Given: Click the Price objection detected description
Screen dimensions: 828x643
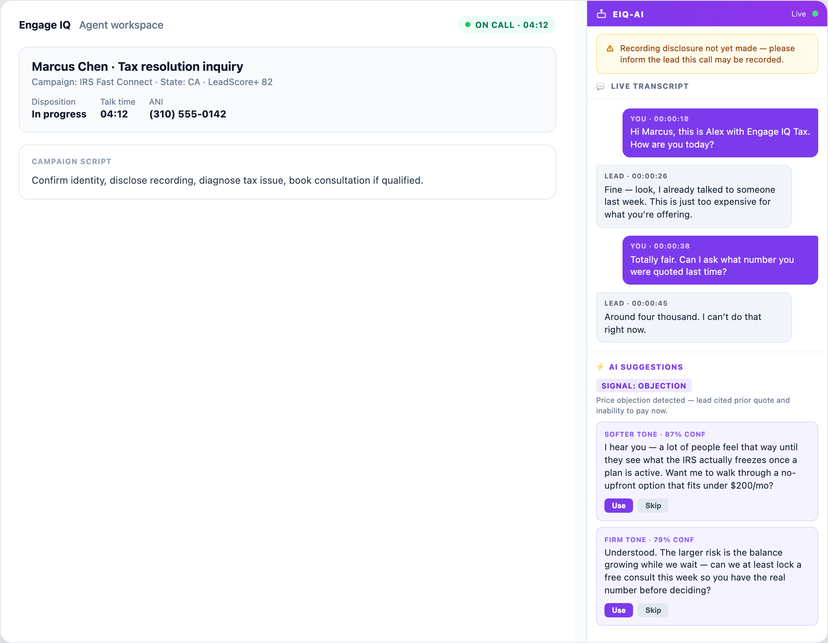Looking at the screenshot, I should [693, 405].
